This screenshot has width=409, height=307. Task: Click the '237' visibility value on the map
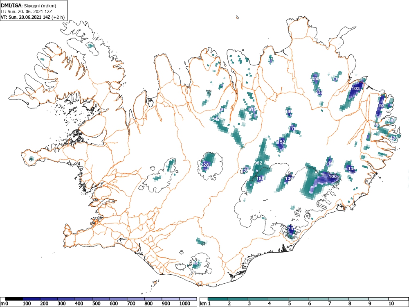tap(319, 92)
